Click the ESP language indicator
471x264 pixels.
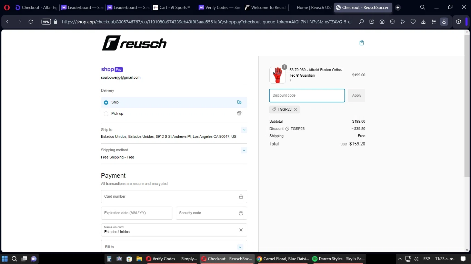coord(427,259)
